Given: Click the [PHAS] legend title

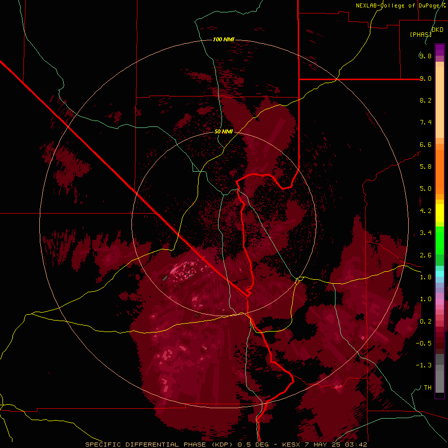Looking at the screenshot, I should [421, 34].
